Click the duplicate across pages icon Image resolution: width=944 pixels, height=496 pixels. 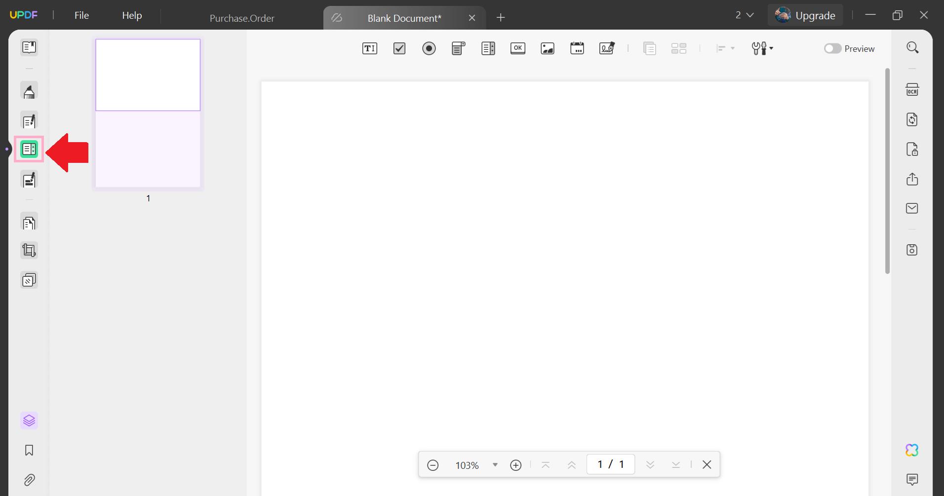650,48
